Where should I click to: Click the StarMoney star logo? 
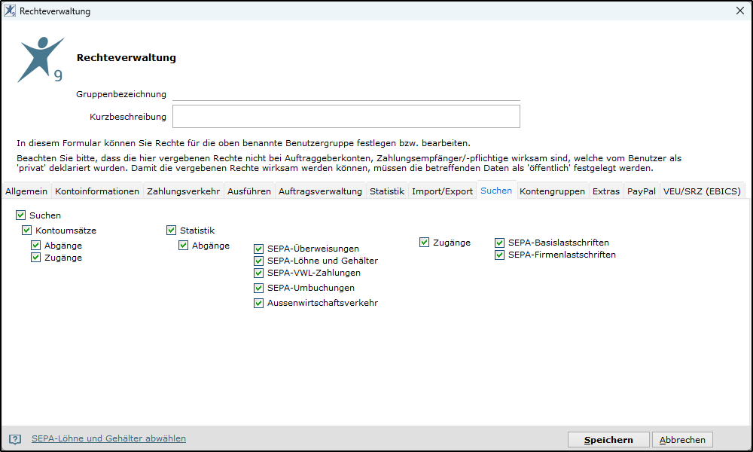click(x=41, y=60)
